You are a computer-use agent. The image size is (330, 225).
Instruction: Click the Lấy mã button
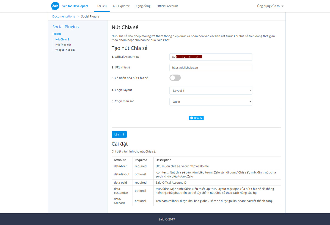click(119, 135)
